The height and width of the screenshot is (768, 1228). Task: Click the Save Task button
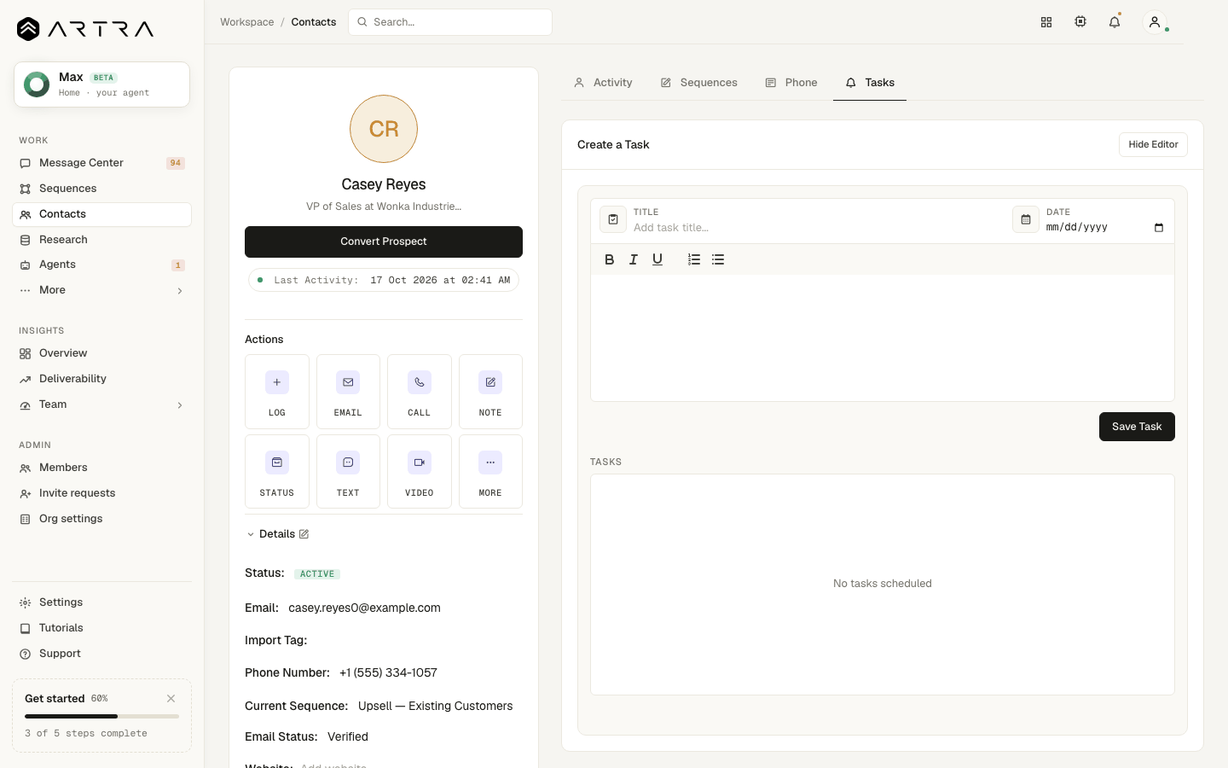point(1137,427)
